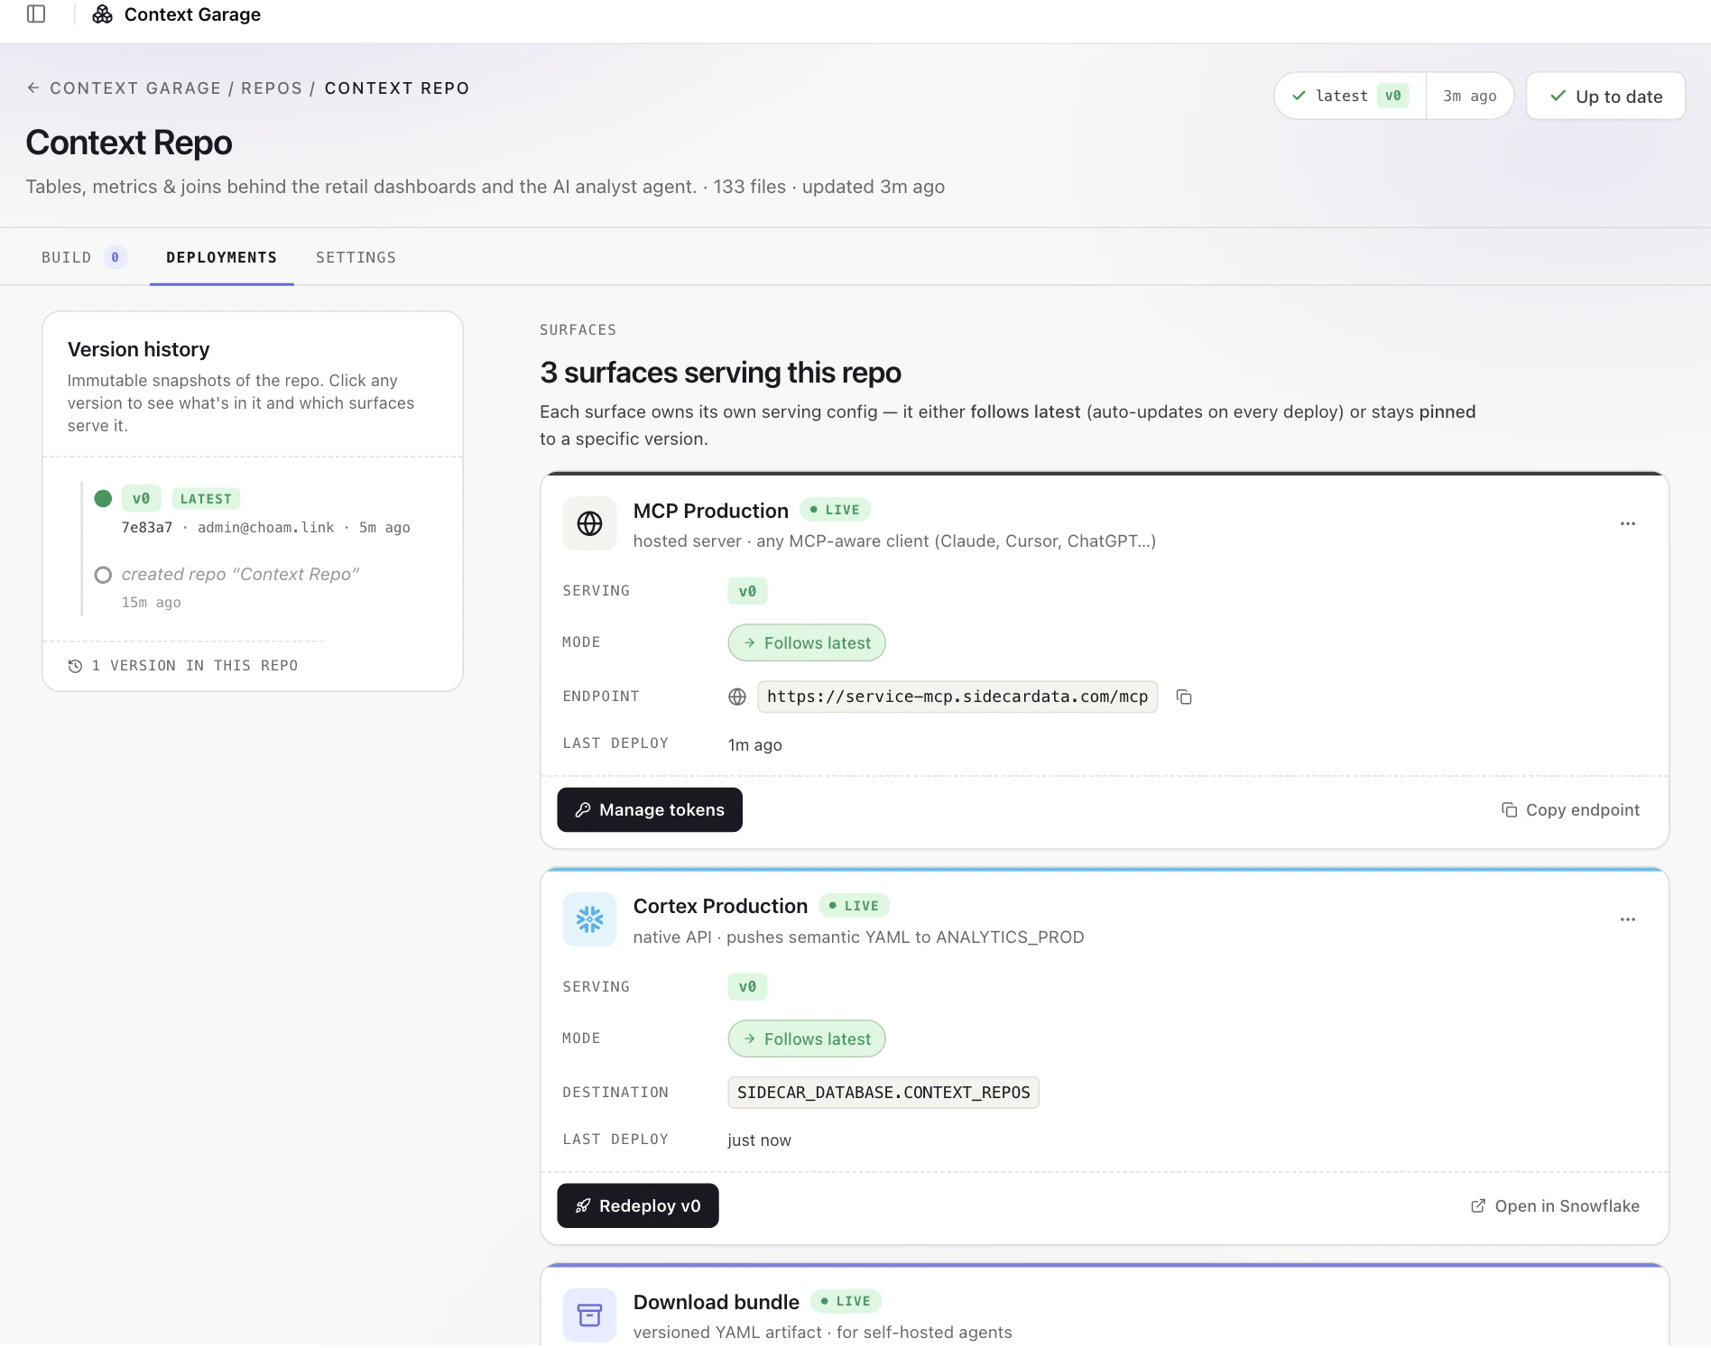Click the commit hash 7e83a7
Viewport: 1711px width, 1348px height.
click(x=147, y=528)
